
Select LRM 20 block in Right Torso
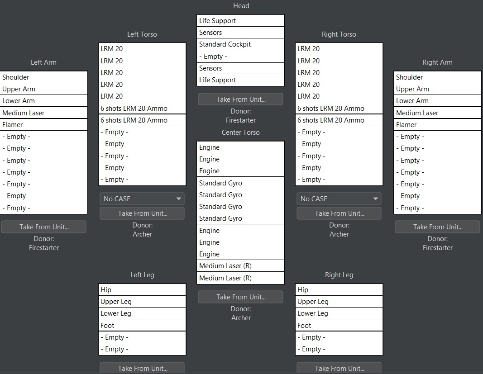coord(339,73)
